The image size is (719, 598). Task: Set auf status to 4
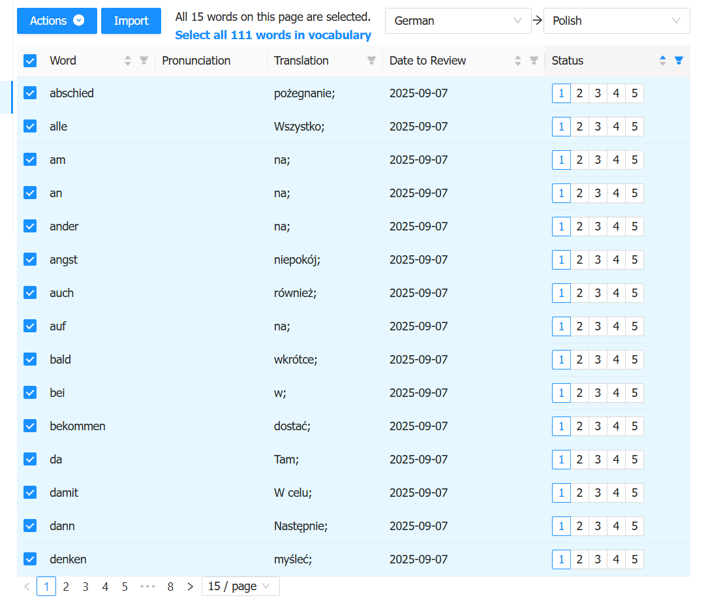(616, 326)
